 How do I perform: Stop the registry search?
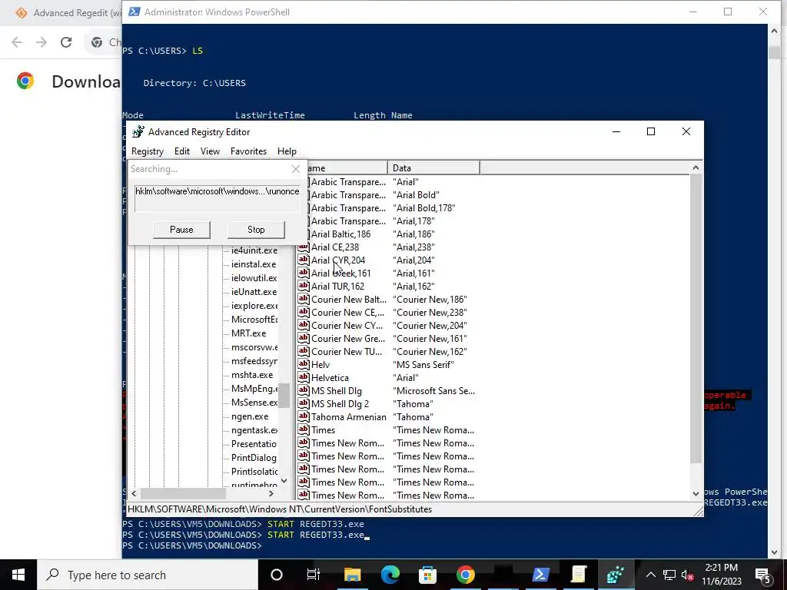pyautogui.click(x=256, y=229)
